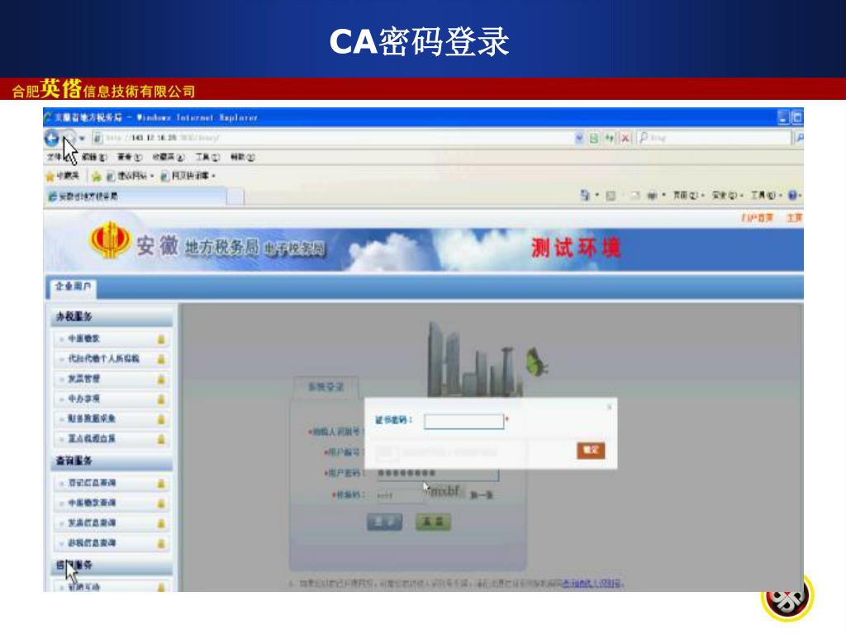846x634 pixels.
Task: Click the Add to Favorites Bar star icon
Action: point(97,177)
